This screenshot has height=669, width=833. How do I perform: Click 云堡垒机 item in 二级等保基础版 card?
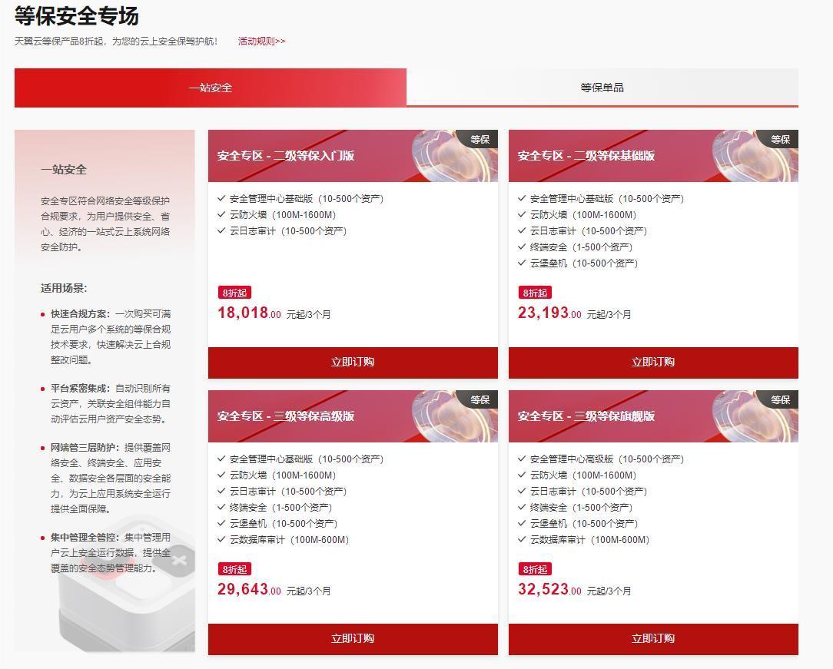[578, 263]
